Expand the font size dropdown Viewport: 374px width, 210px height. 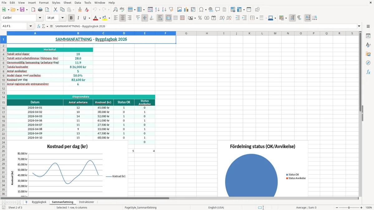pos(63,18)
